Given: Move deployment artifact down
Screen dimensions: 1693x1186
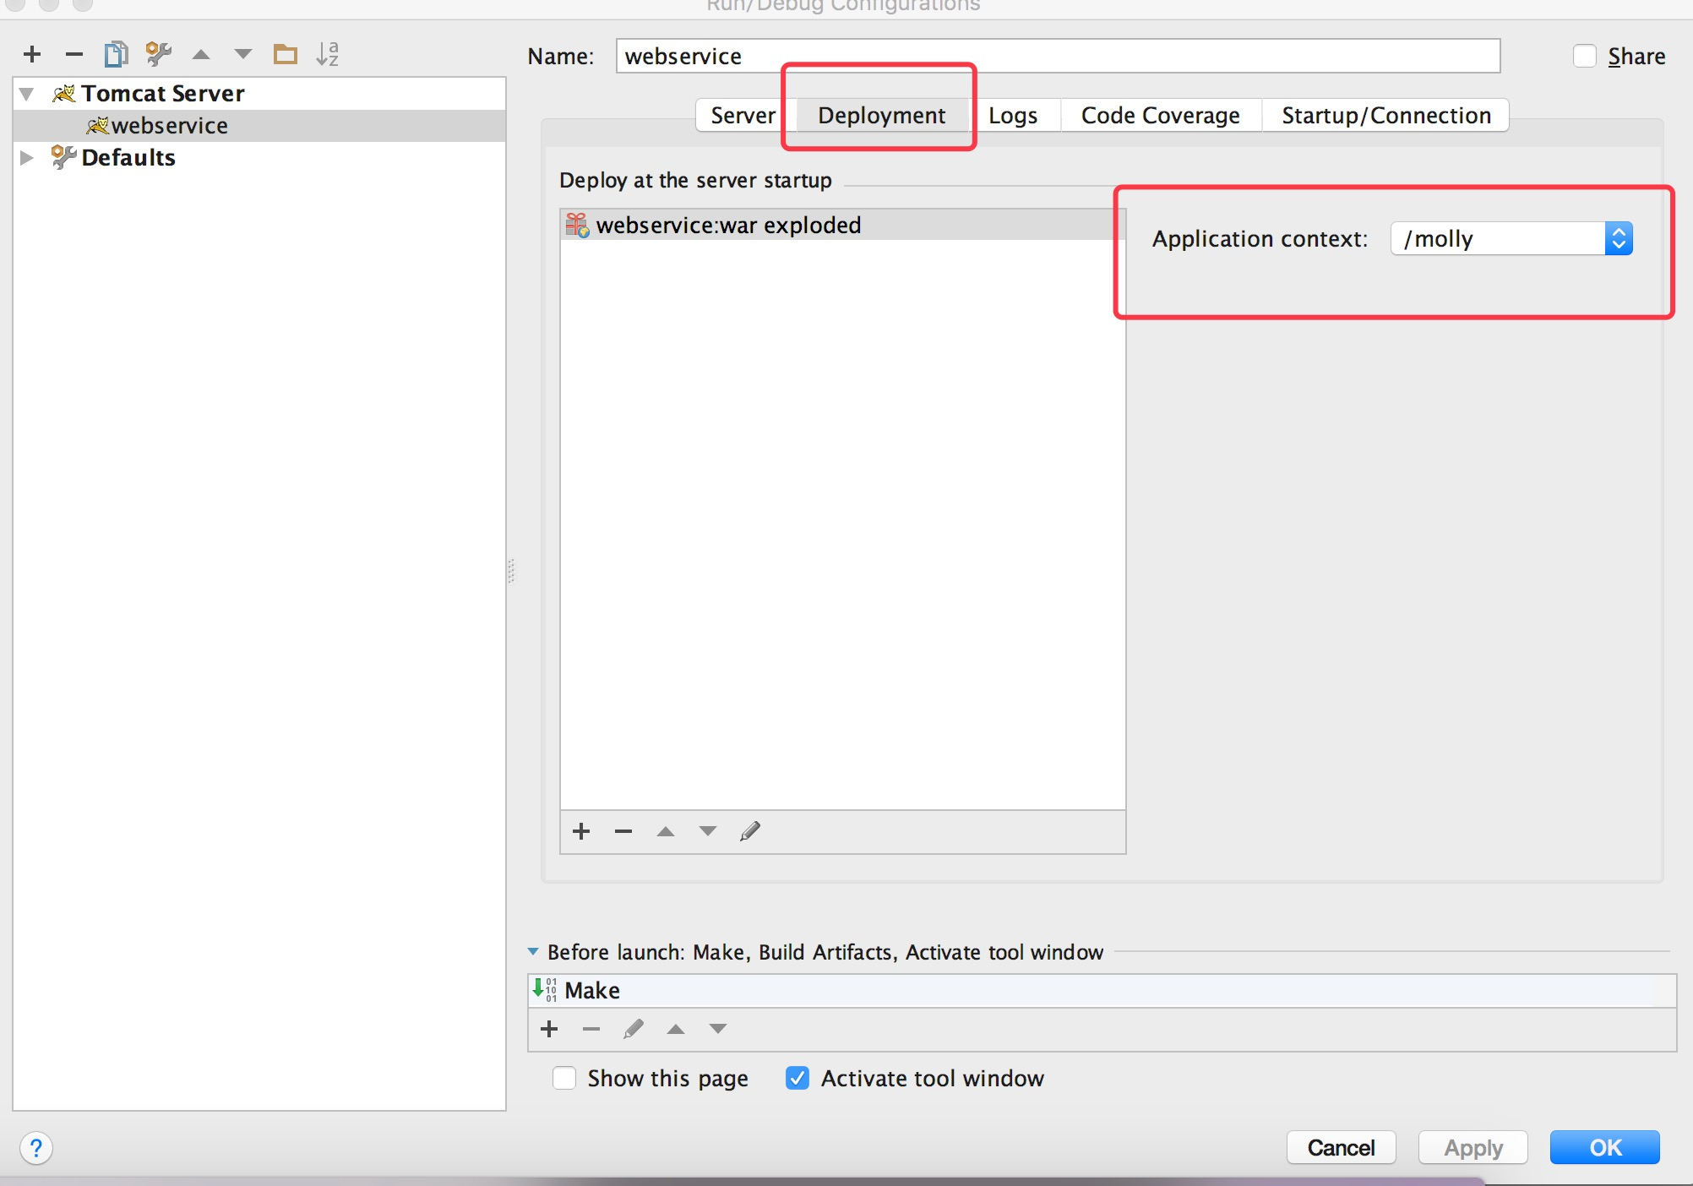Looking at the screenshot, I should coord(708,831).
